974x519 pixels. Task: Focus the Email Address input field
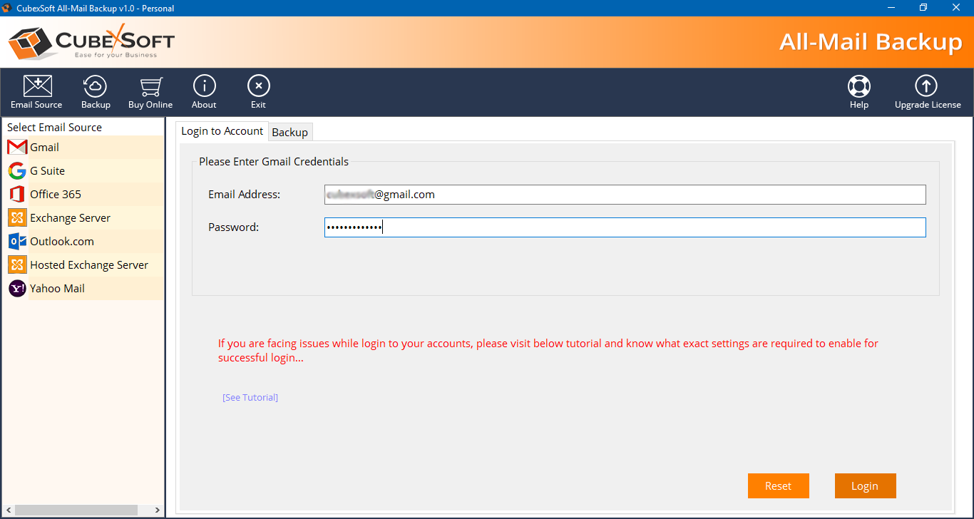pyautogui.click(x=625, y=195)
